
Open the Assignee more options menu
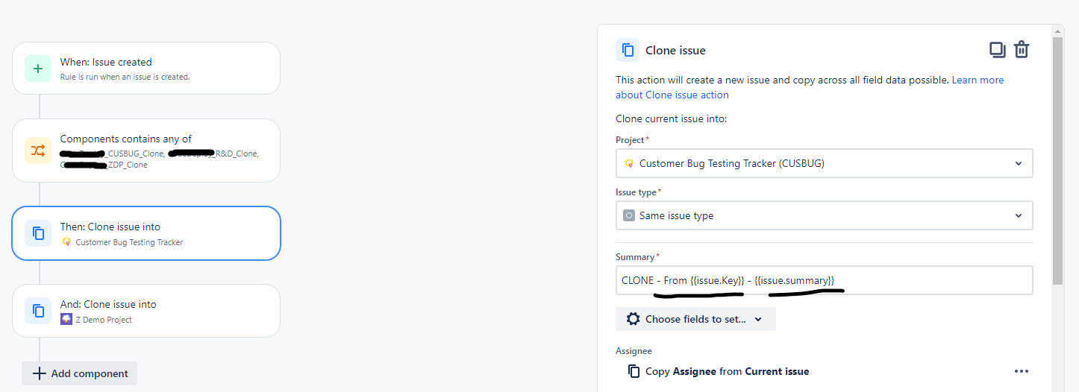coord(1022,371)
